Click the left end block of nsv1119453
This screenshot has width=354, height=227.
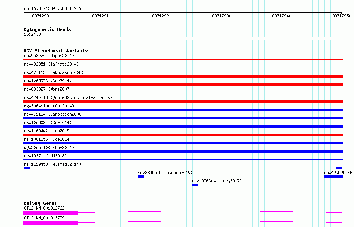tap(27, 168)
